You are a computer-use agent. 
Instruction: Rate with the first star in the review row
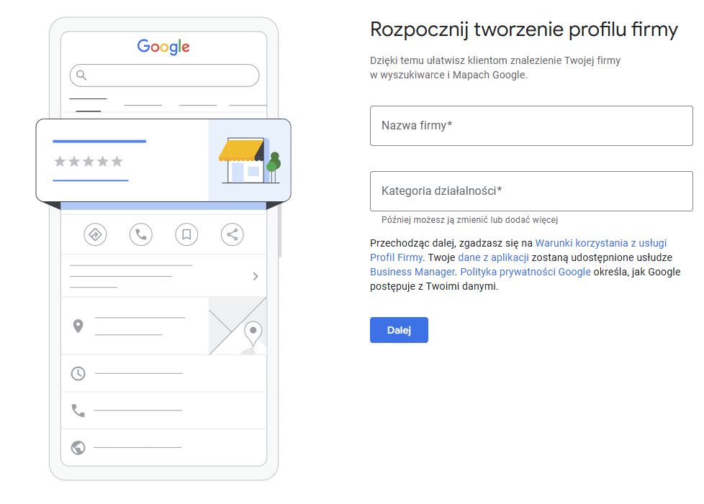pos(59,162)
